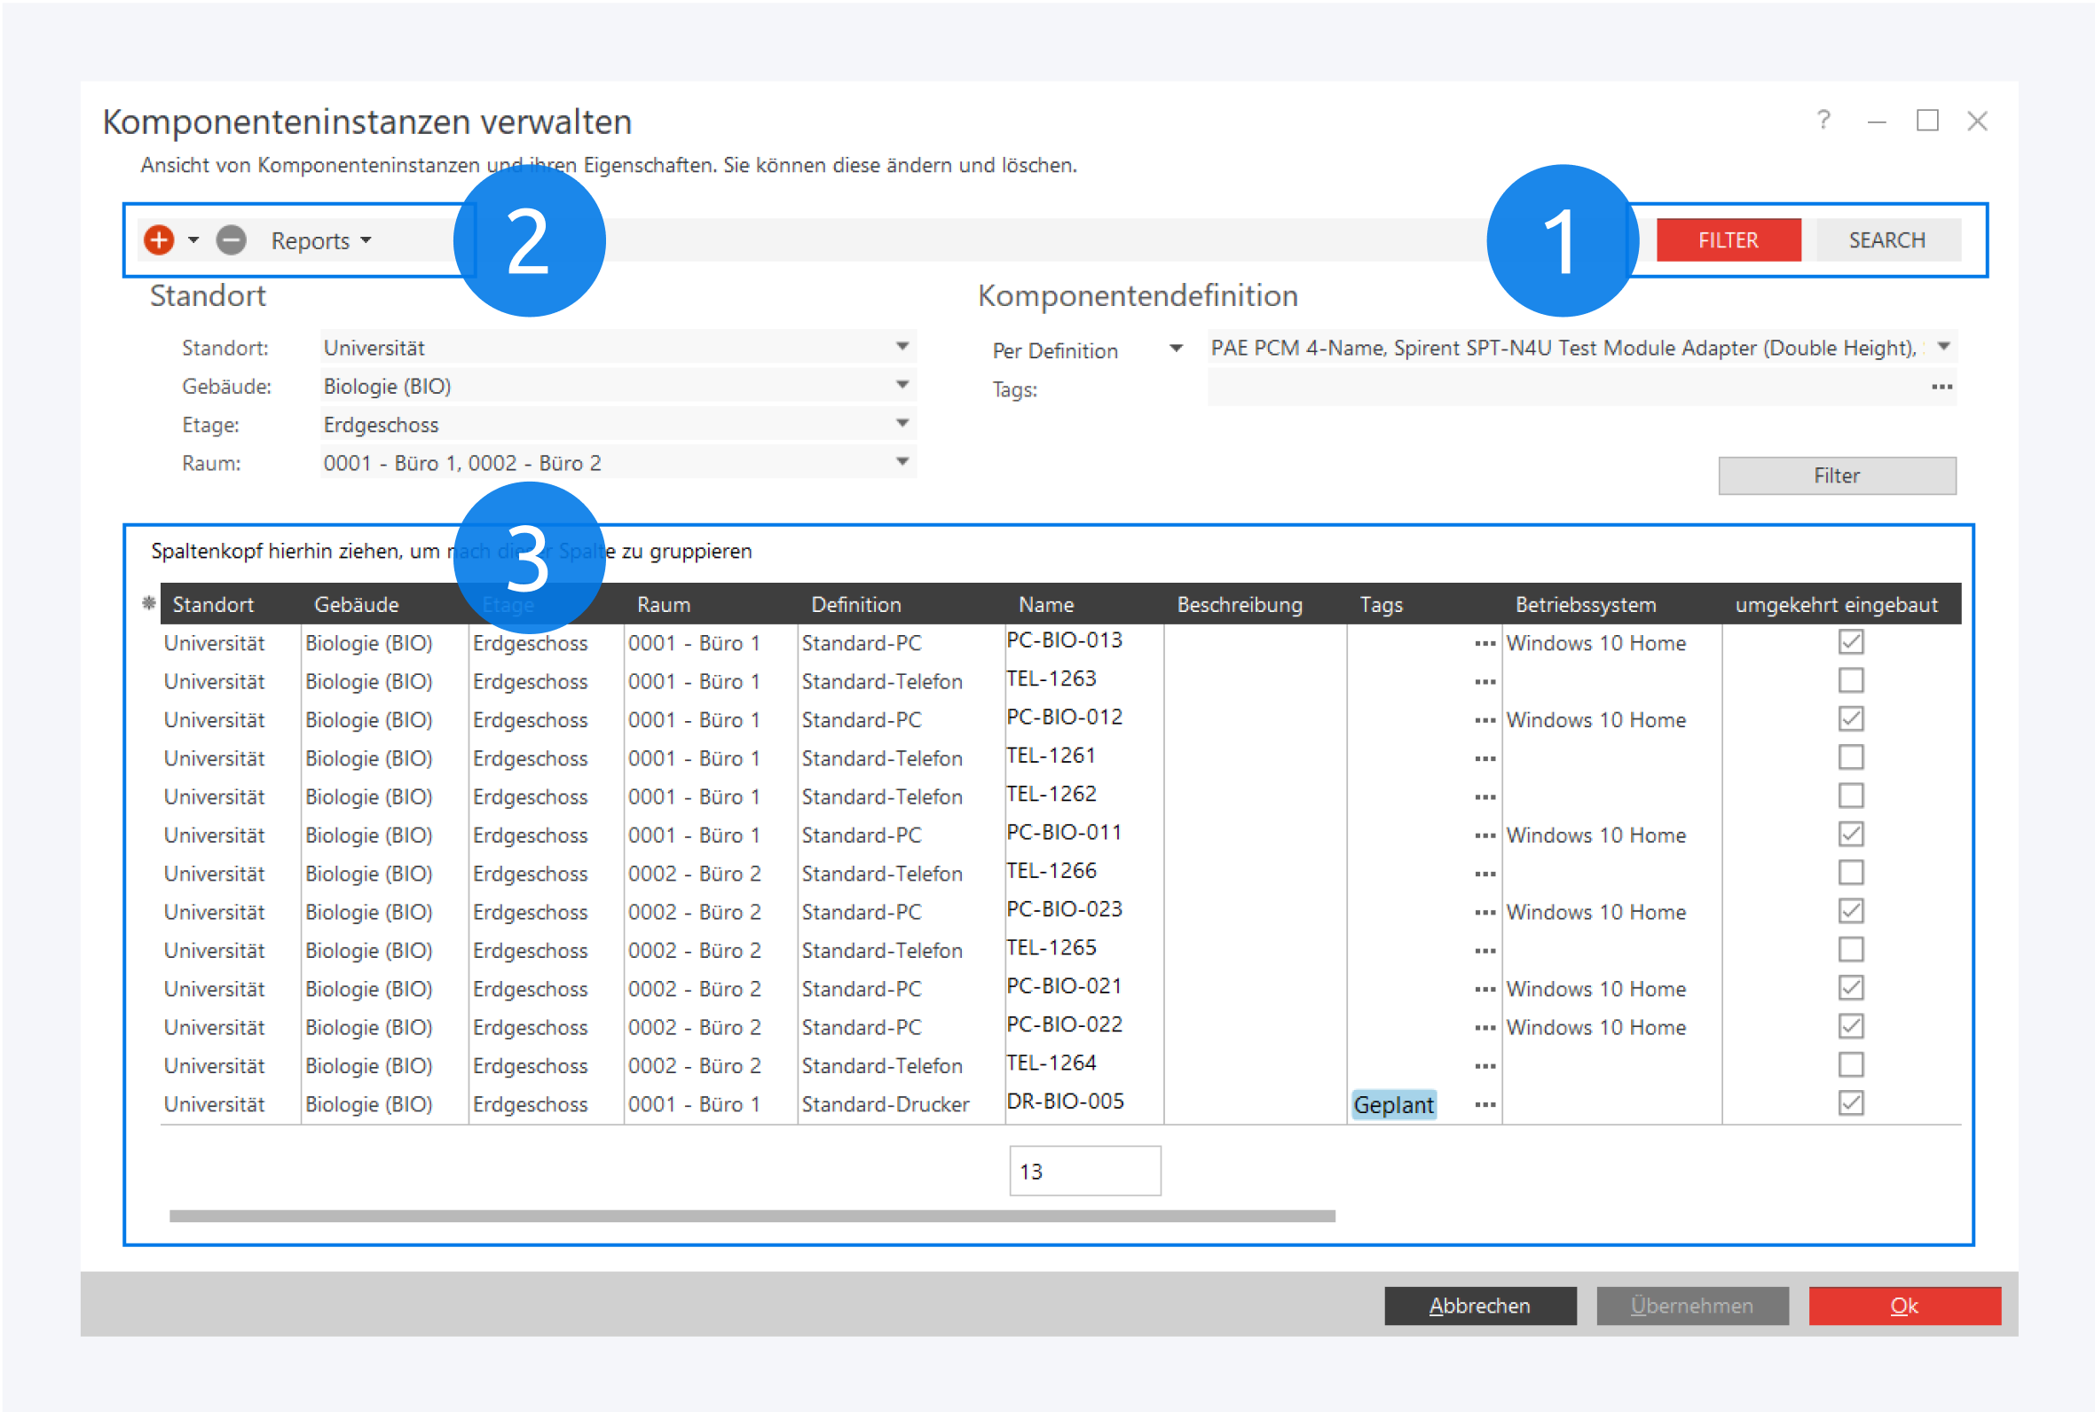Open the Per Definition dropdown arrow

[1176, 349]
